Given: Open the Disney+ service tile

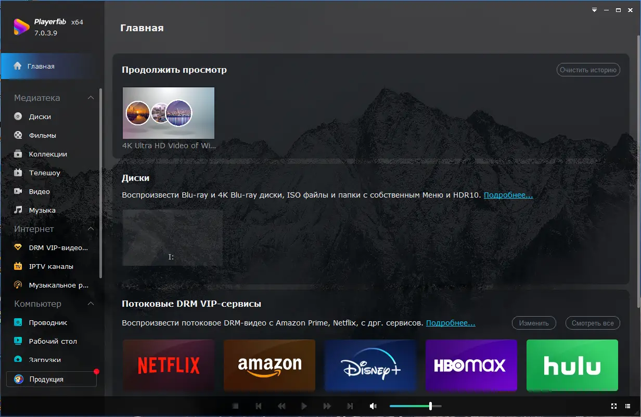Looking at the screenshot, I should [x=370, y=366].
